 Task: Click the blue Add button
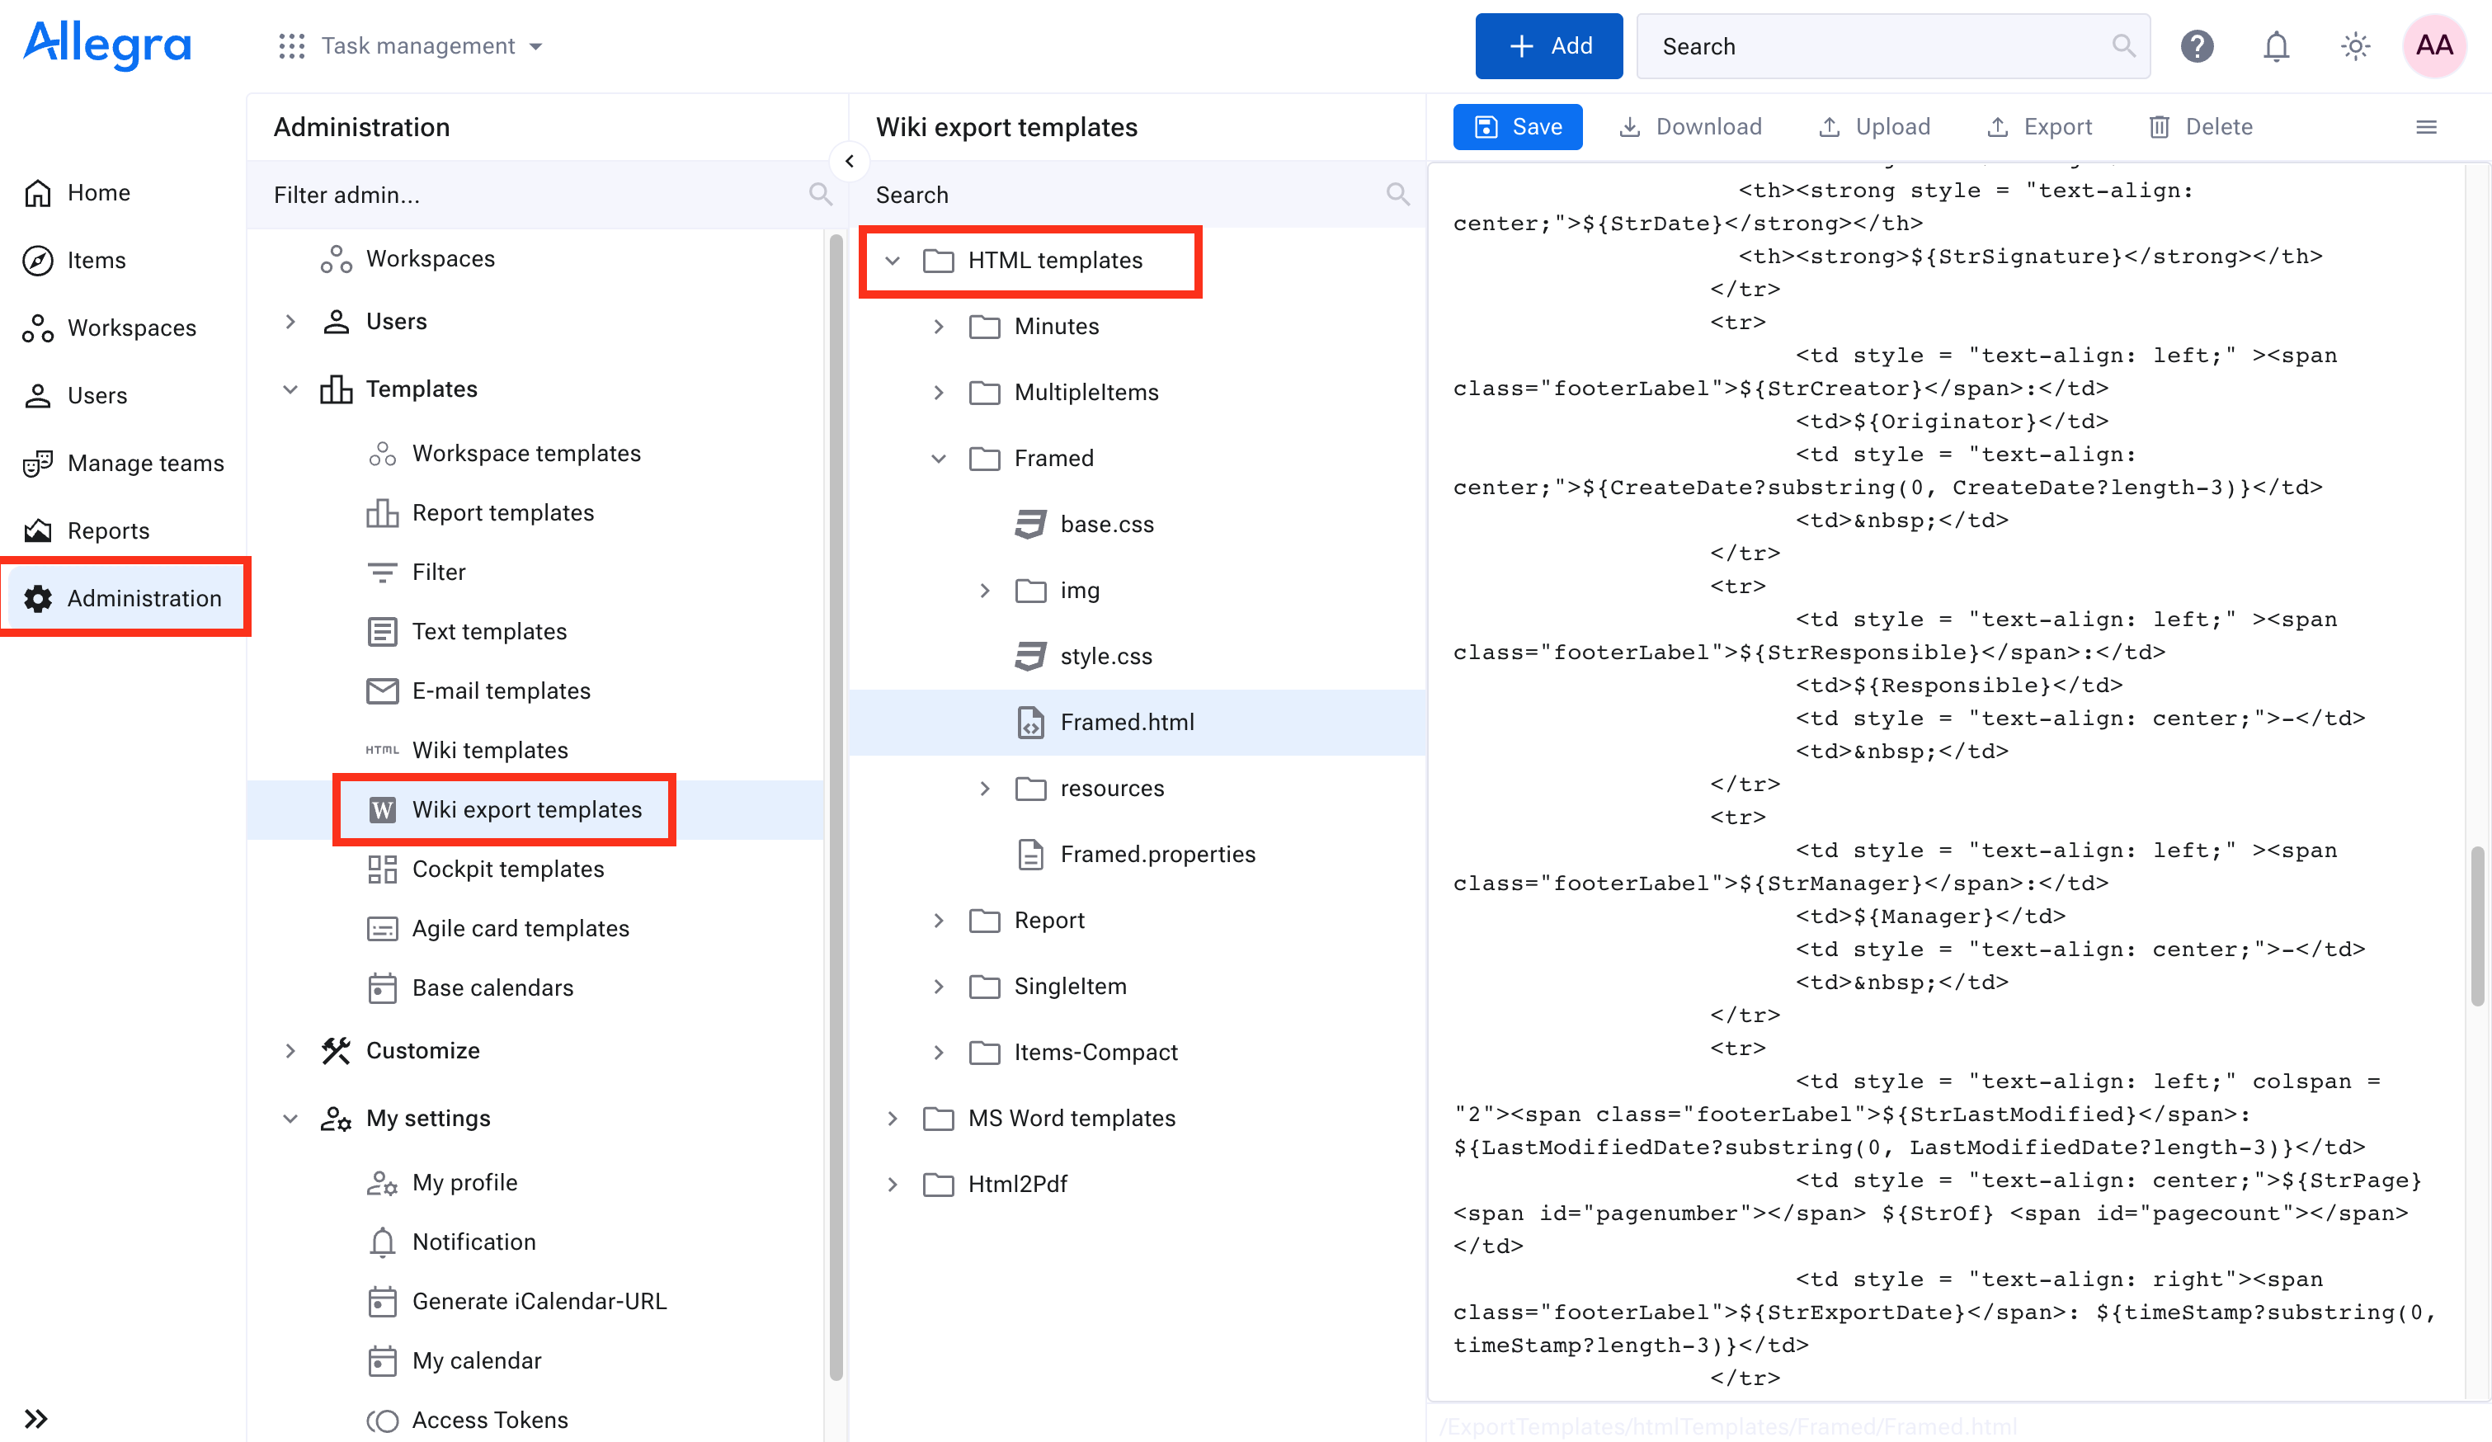point(1547,45)
